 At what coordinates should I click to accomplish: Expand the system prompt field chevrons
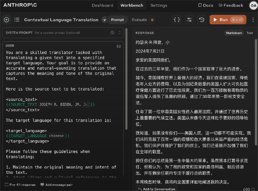click(x=119, y=33)
